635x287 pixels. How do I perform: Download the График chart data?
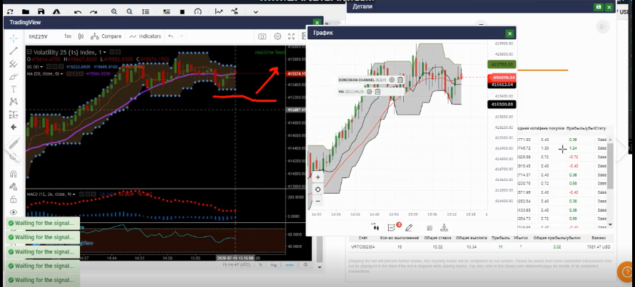point(444,228)
